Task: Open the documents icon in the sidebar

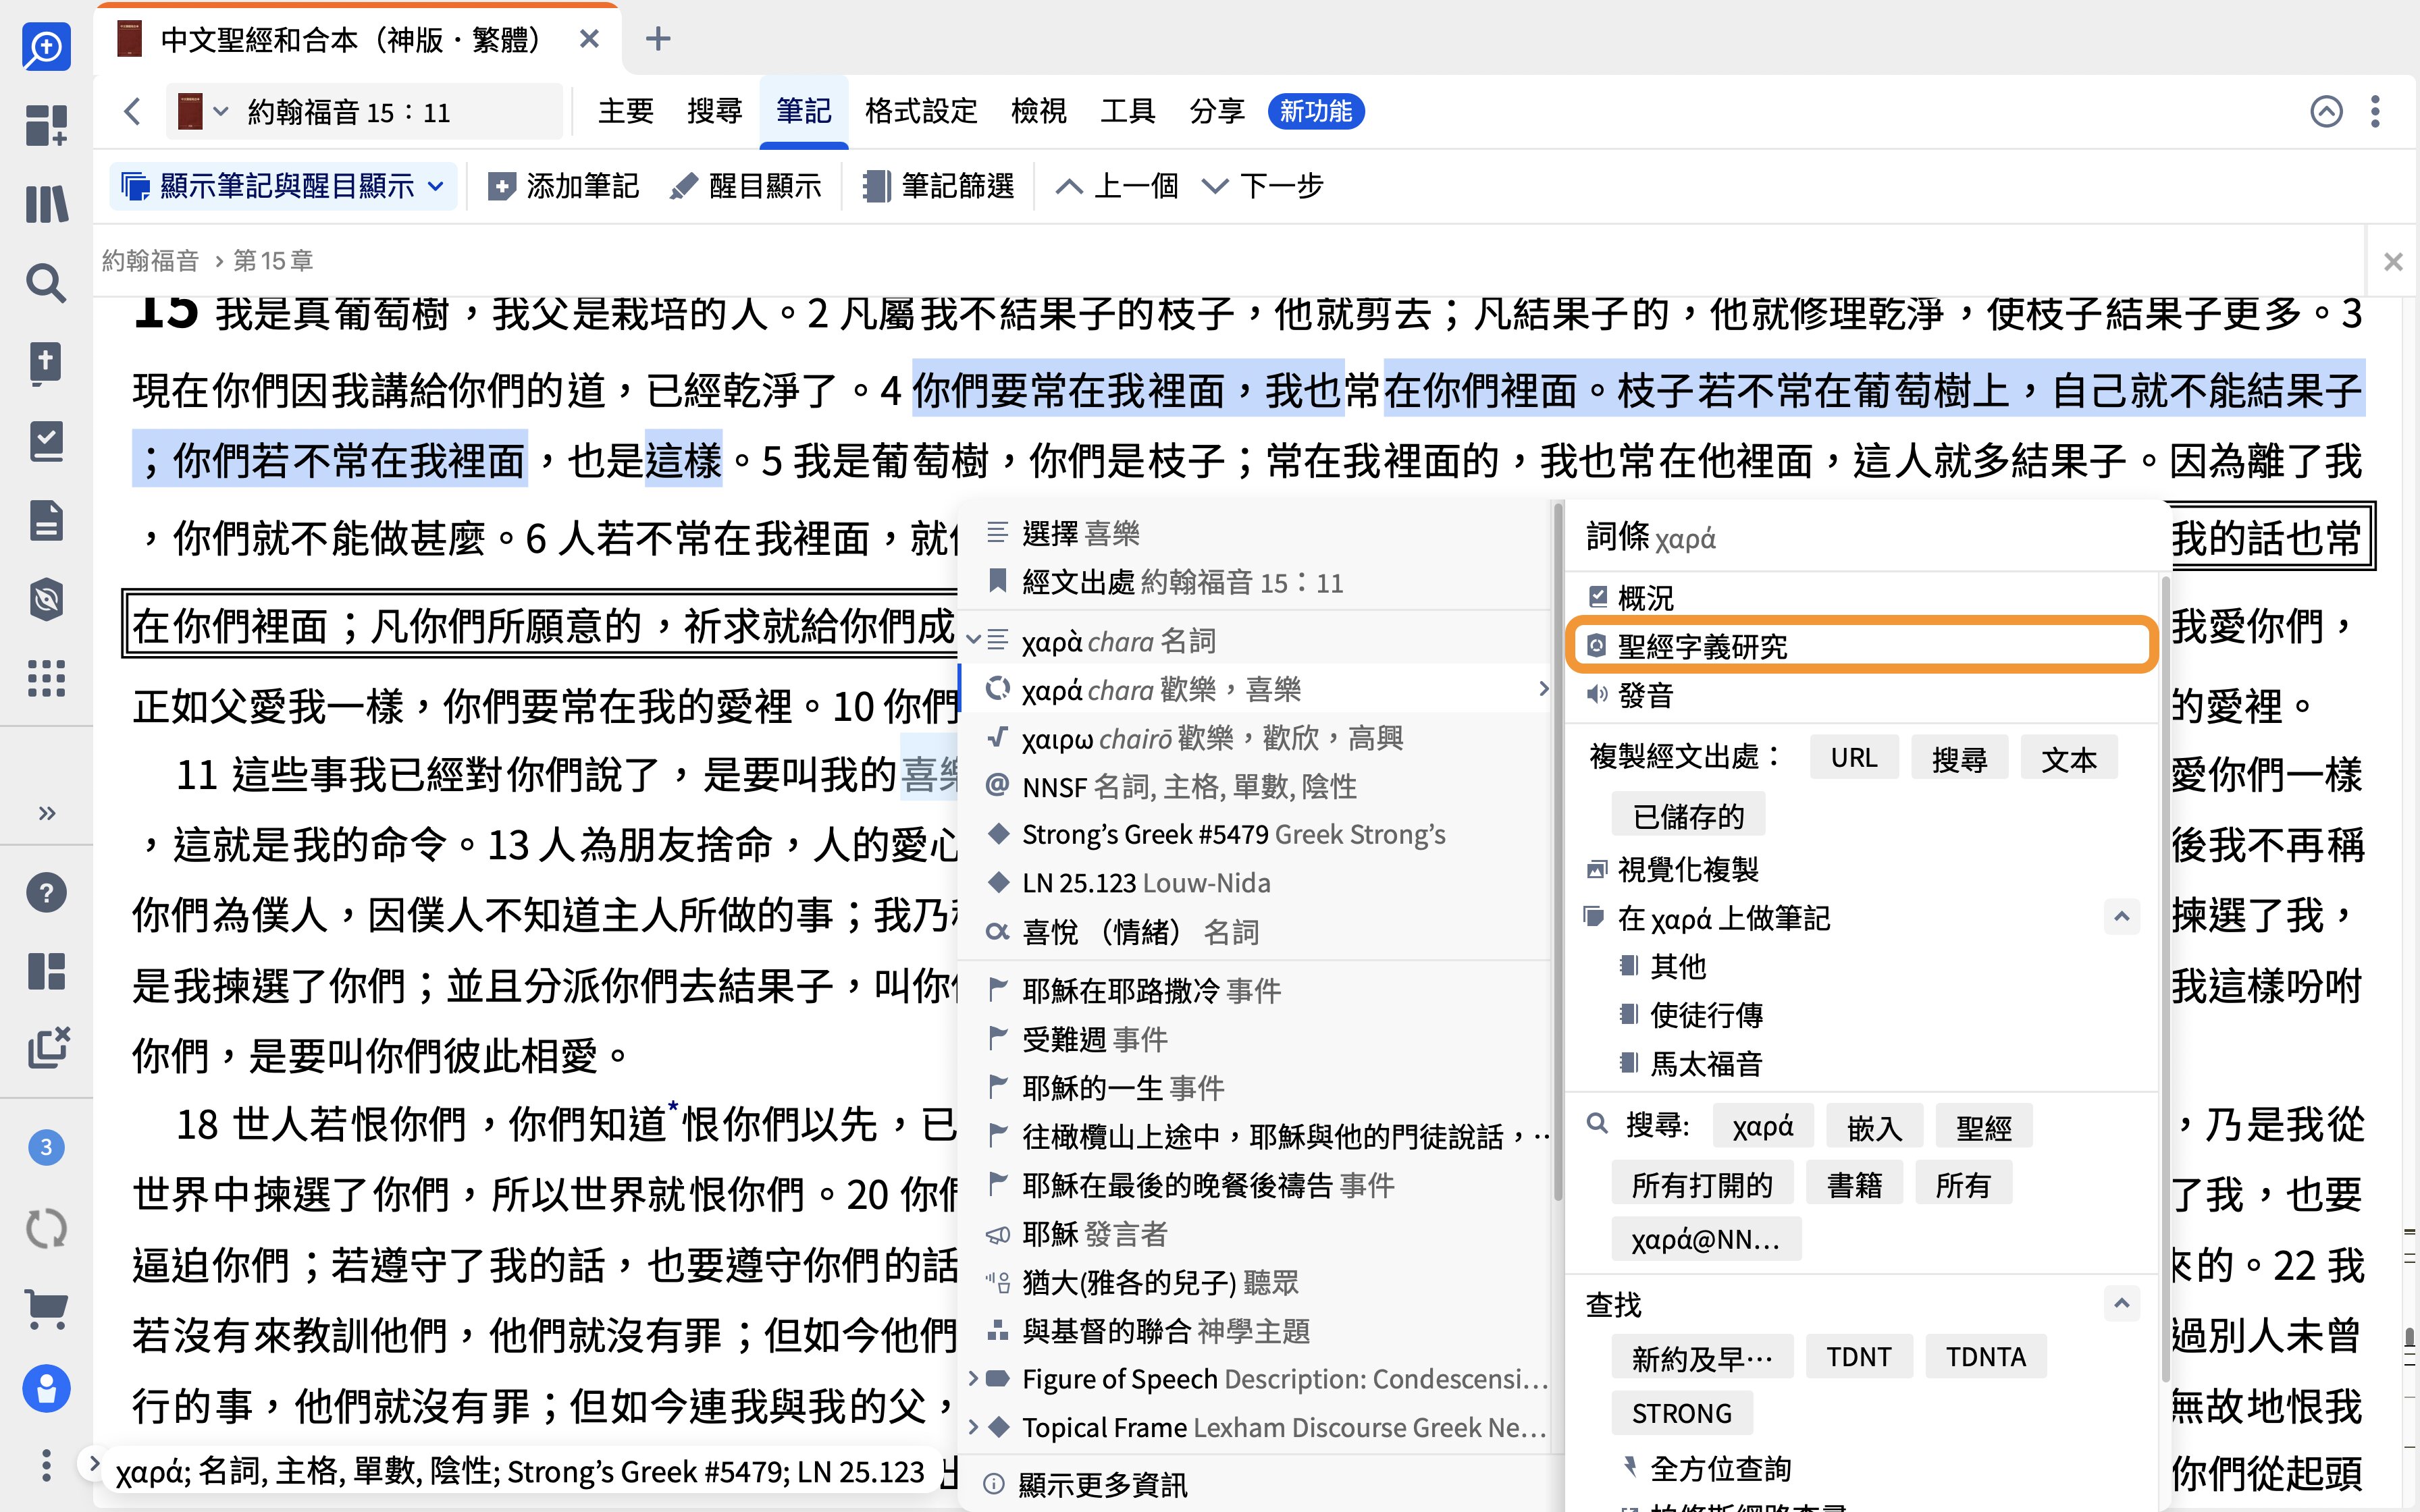Action: coord(46,520)
